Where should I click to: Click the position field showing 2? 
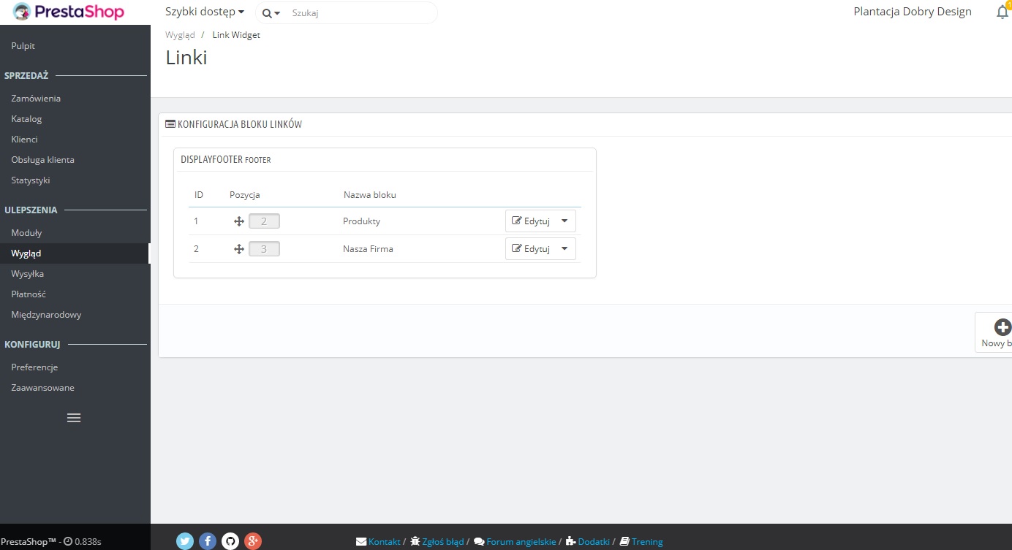pyautogui.click(x=264, y=221)
